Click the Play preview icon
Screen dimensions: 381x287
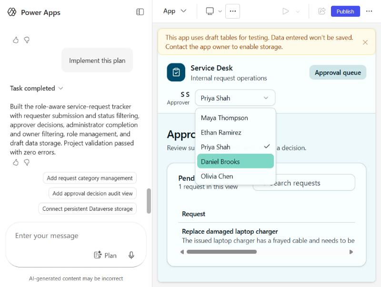(286, 11)
